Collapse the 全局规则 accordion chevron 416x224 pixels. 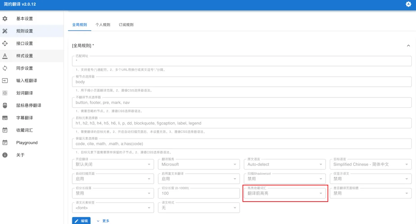[408, 46]
